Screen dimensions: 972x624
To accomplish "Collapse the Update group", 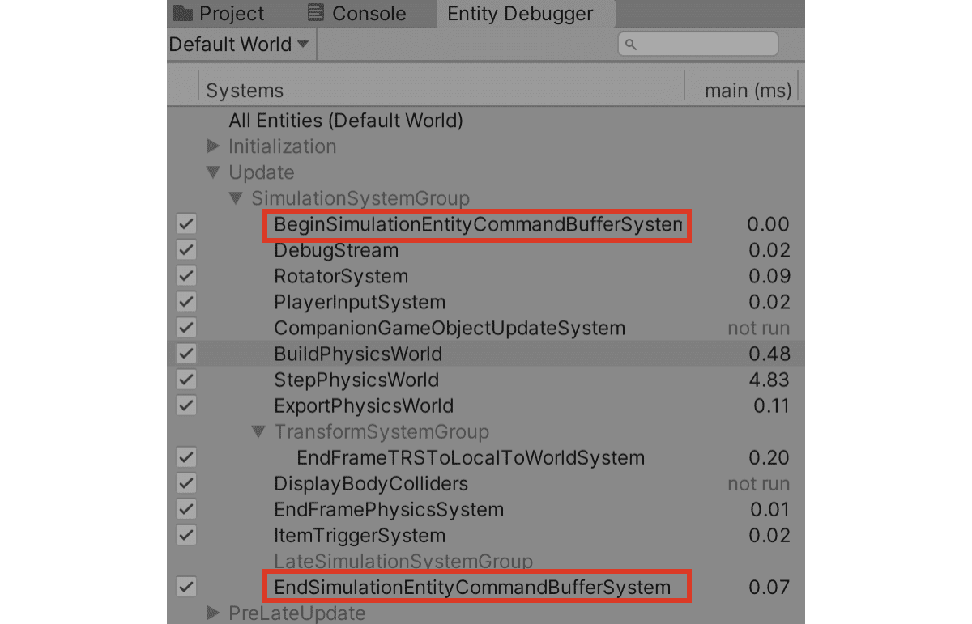I will [214, 172].
